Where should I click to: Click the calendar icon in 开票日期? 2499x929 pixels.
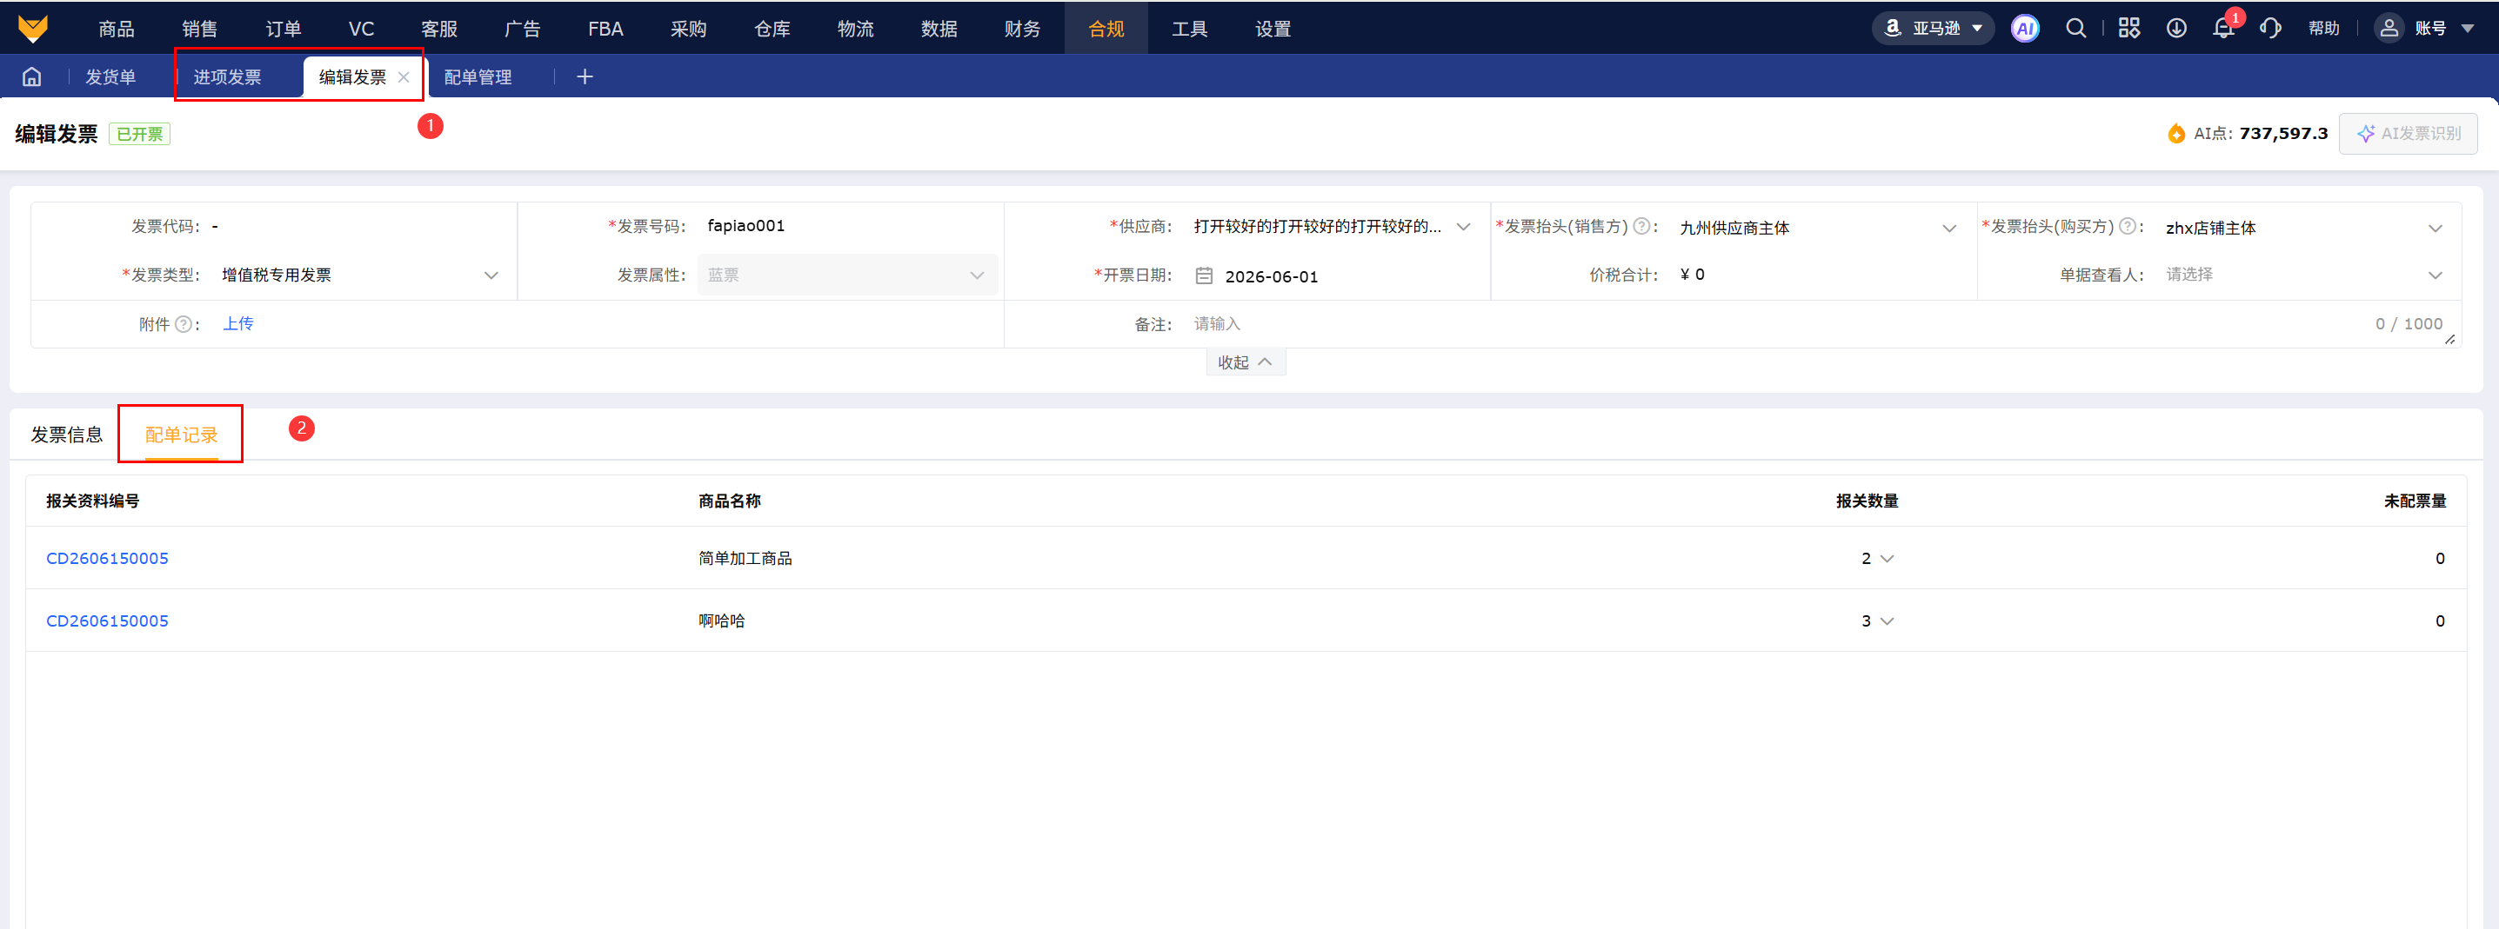1204,275
